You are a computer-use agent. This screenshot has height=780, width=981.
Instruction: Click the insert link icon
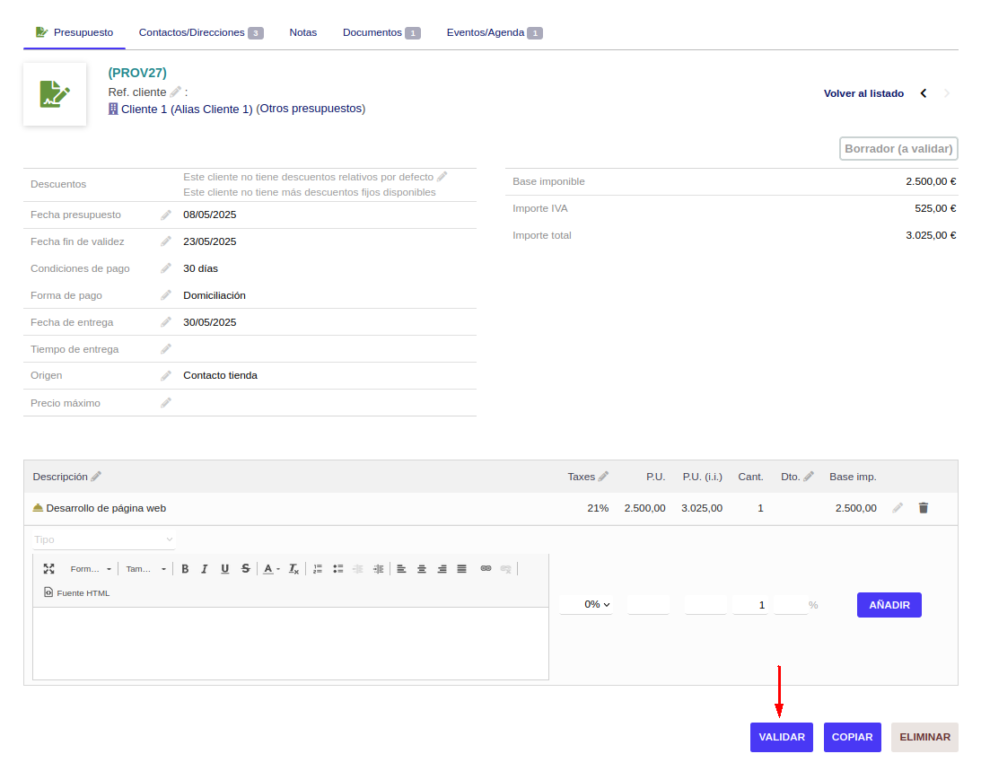[486, 569]
